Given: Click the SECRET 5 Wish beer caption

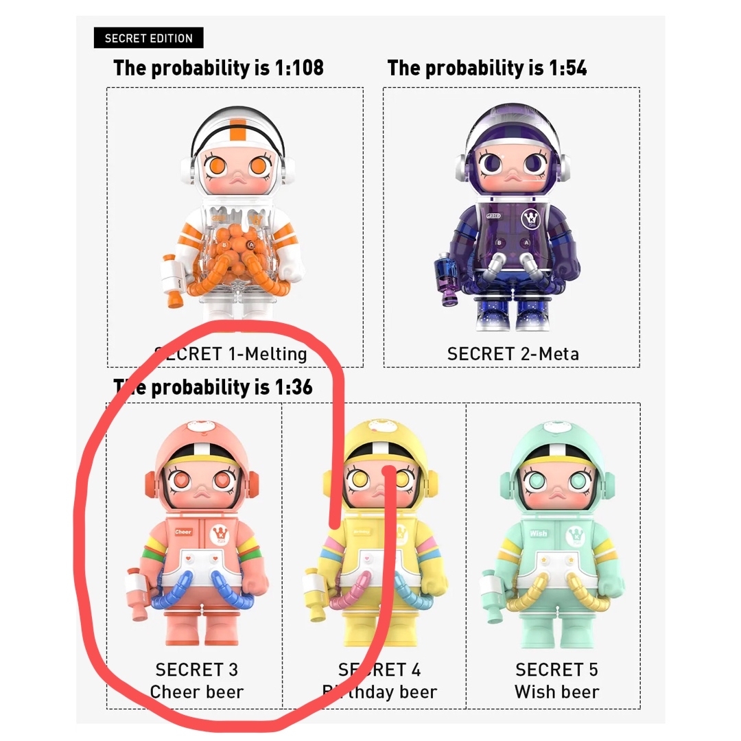Looking at the screenshot, I should (556, 681).
